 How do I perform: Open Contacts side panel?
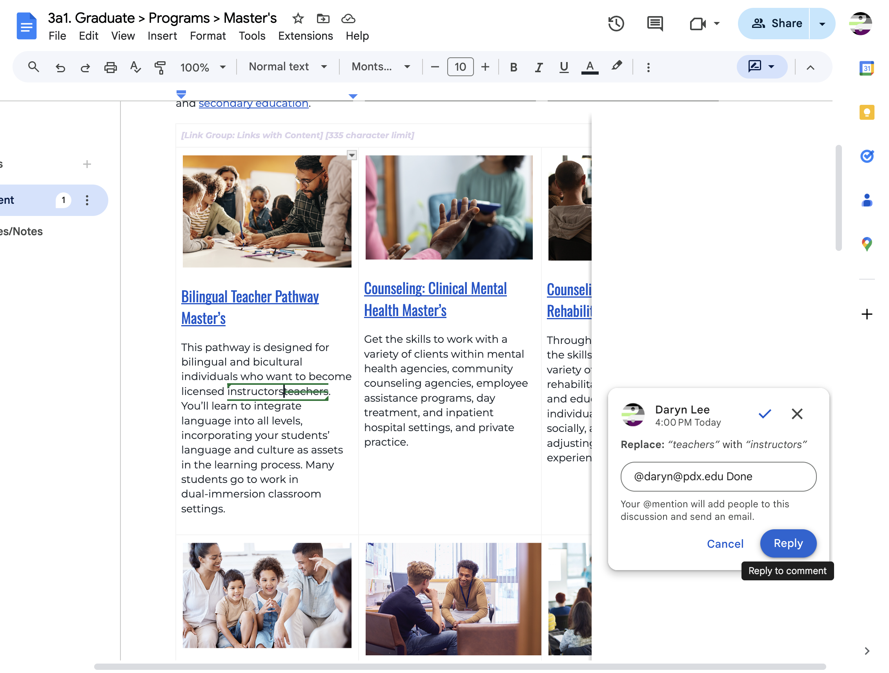click(x=867, y=200)
